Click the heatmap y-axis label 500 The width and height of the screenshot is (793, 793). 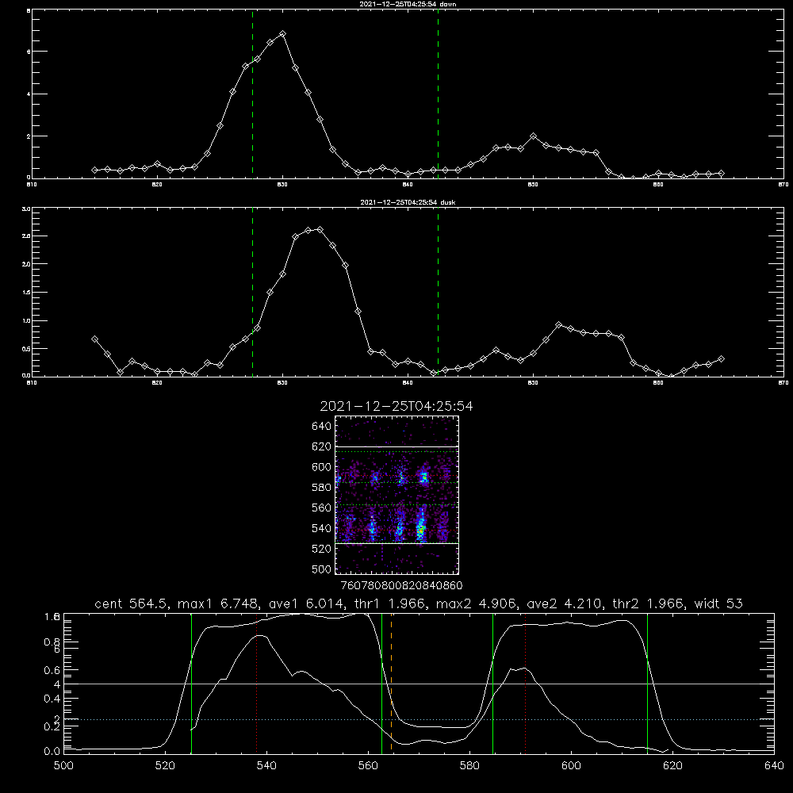(321, 569)
